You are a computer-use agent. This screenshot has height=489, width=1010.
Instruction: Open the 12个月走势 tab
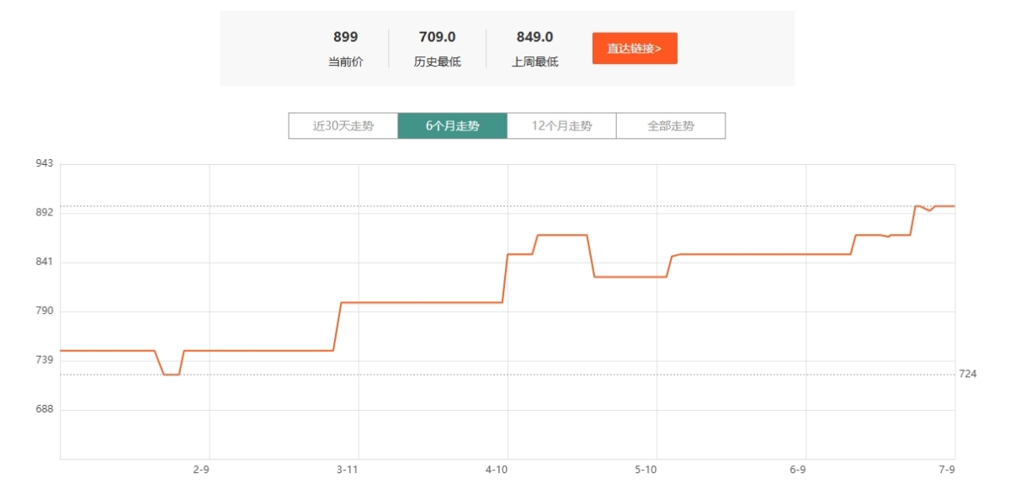point(562,126)
